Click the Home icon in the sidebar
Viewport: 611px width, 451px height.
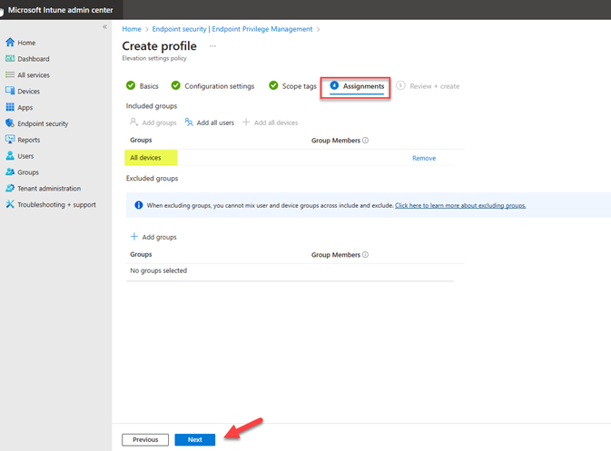coord(10,42)
